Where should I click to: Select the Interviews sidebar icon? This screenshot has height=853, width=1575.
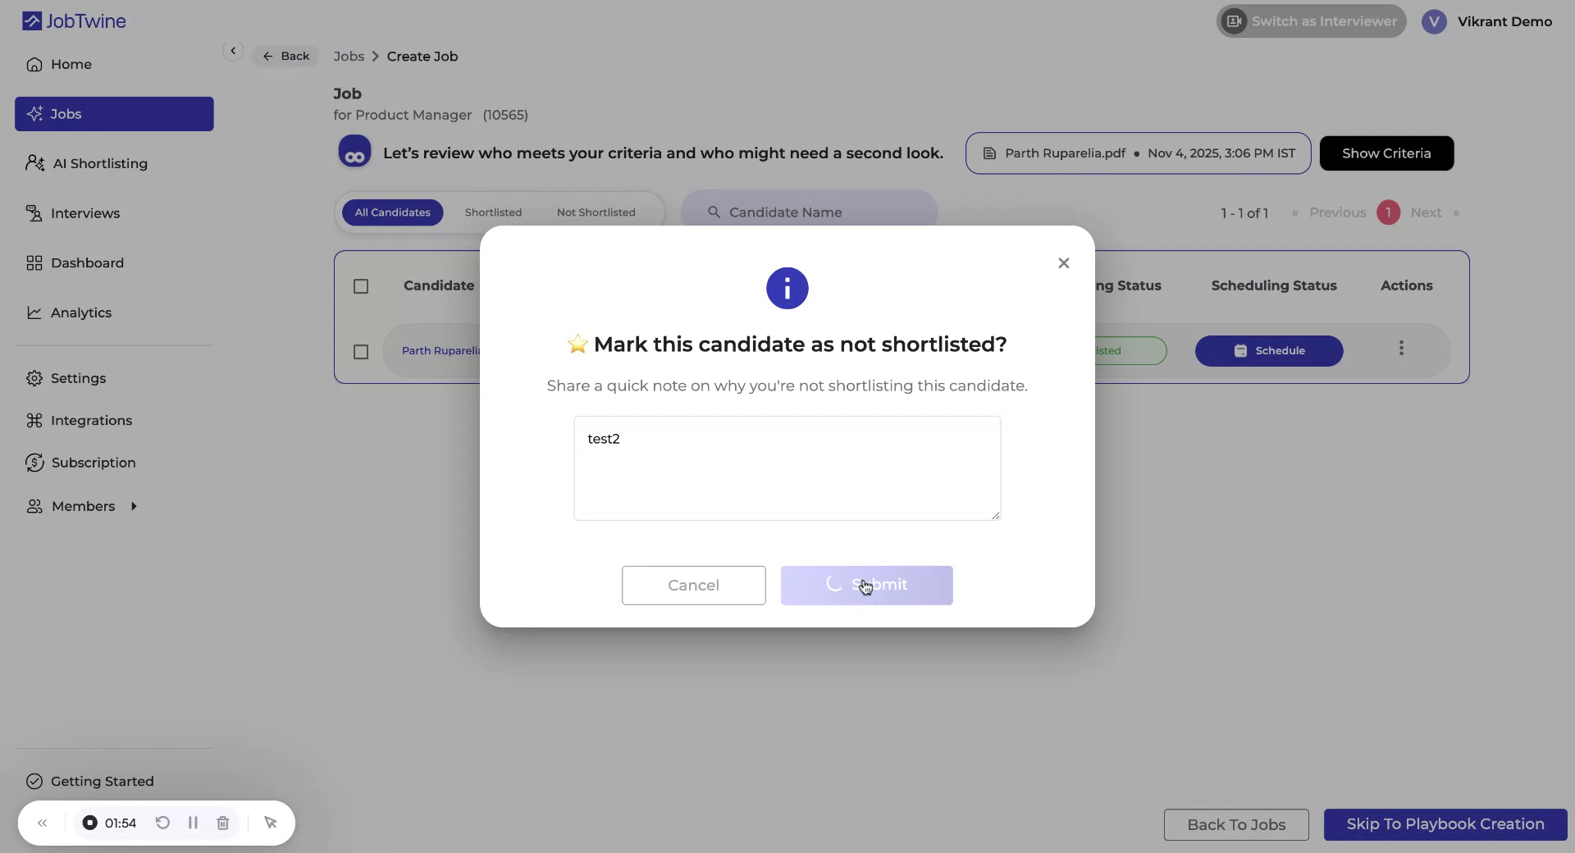(x=85, y=213)
